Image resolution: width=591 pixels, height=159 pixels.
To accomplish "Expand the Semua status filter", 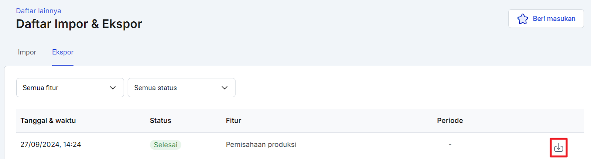I will [x=182, y=88].
